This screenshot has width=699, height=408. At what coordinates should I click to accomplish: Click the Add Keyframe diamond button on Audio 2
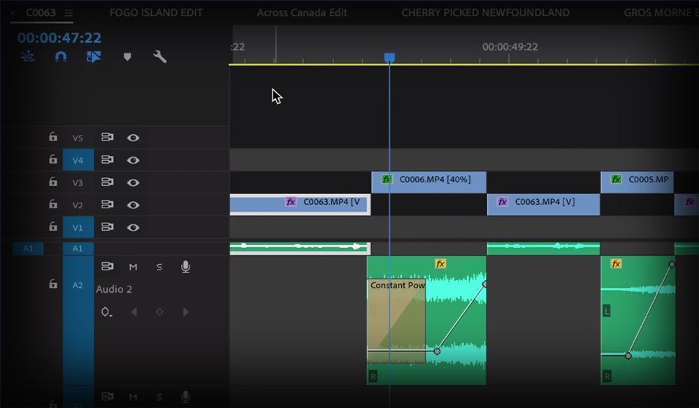point(158,312)
